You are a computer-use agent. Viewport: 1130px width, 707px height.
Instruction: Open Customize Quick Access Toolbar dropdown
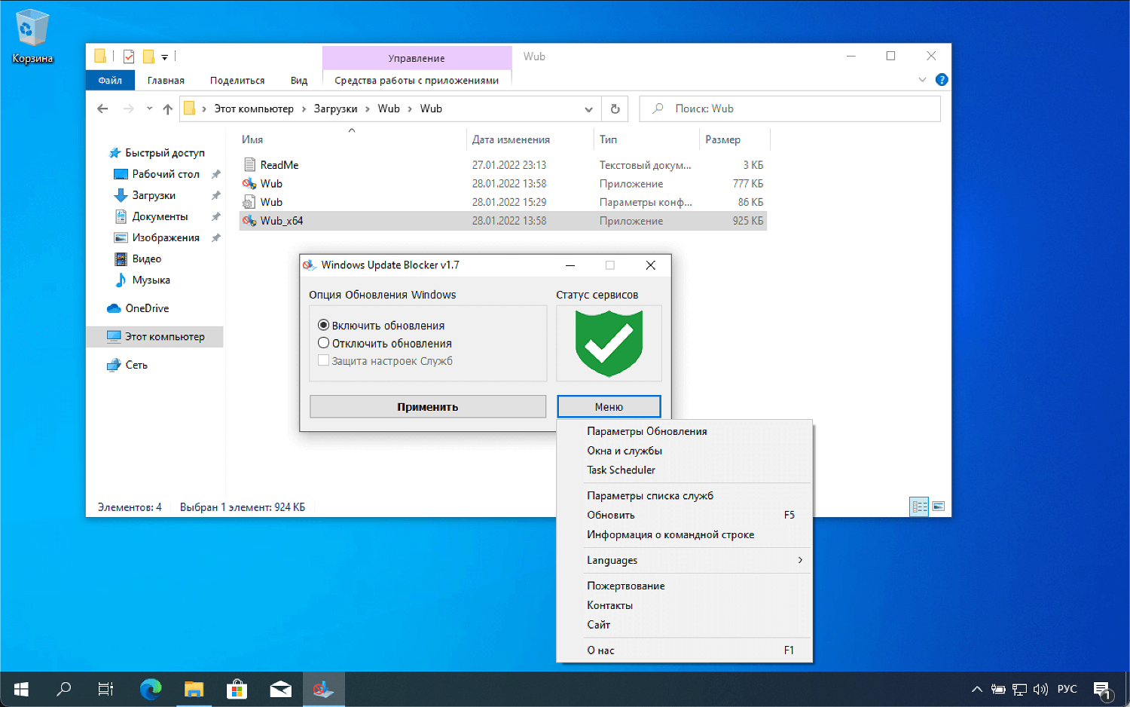point(164,57)
